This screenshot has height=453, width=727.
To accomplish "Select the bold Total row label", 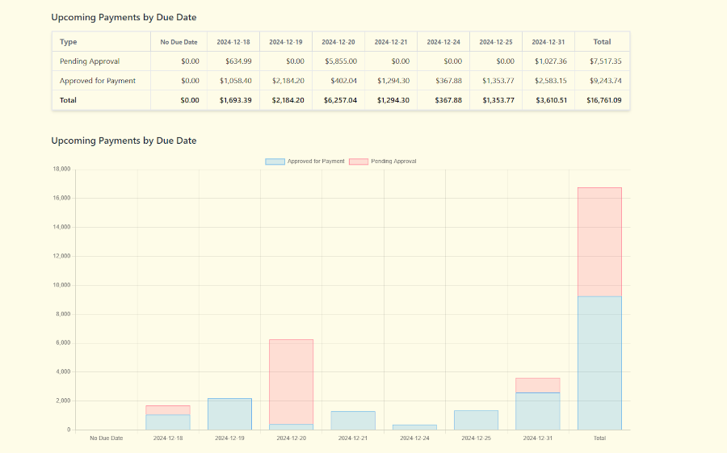I will 68,100.
